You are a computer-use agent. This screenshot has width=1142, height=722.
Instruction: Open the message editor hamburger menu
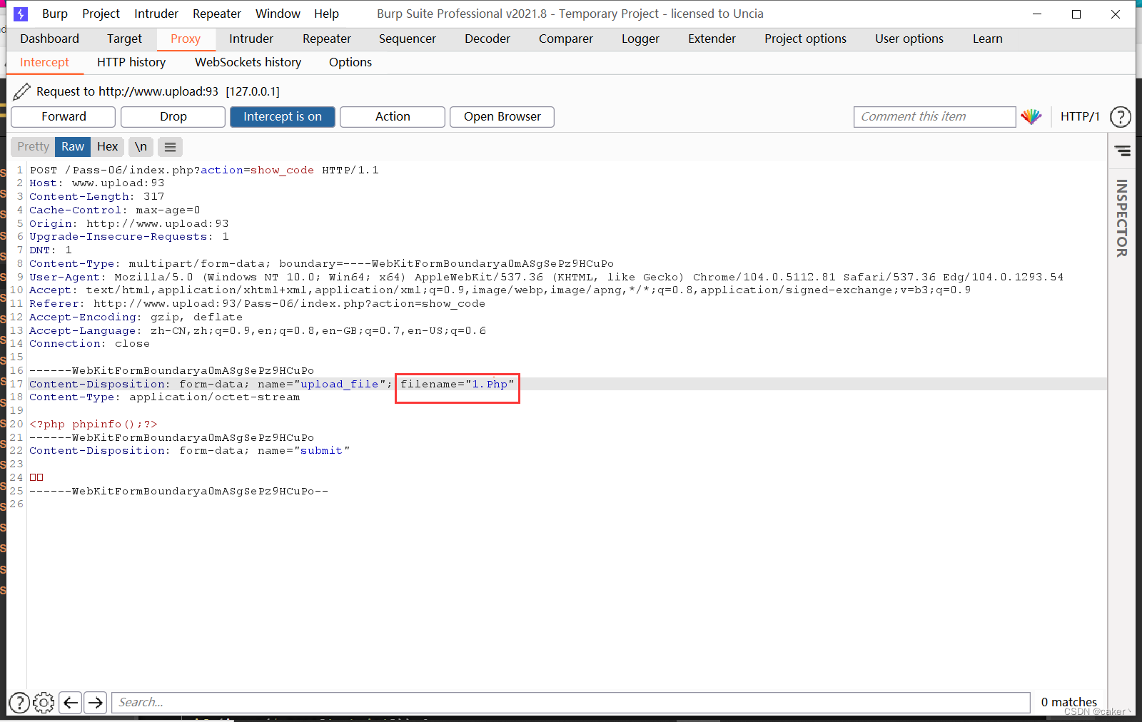170,147
